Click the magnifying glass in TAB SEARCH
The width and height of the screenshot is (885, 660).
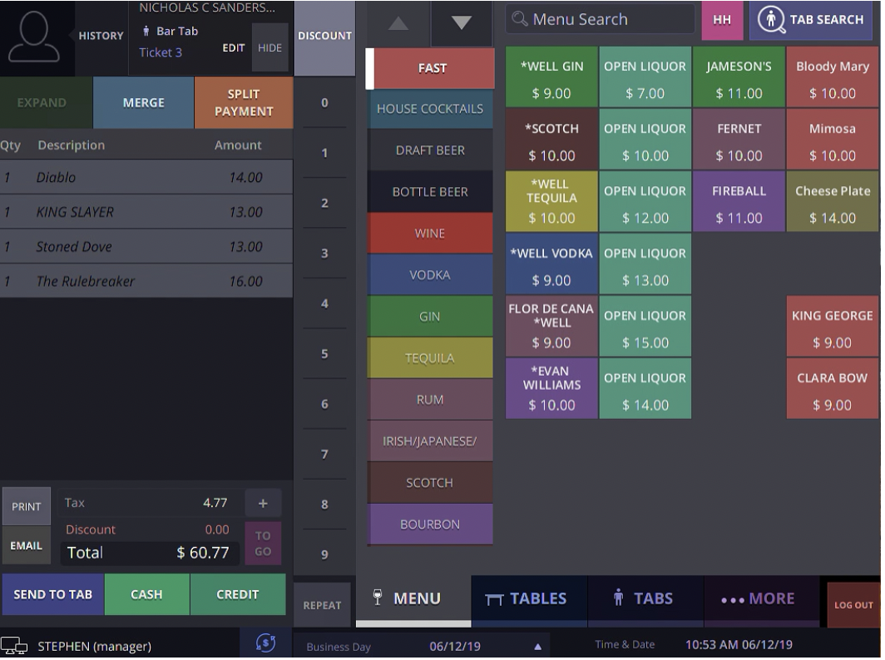tap(771, 18)
